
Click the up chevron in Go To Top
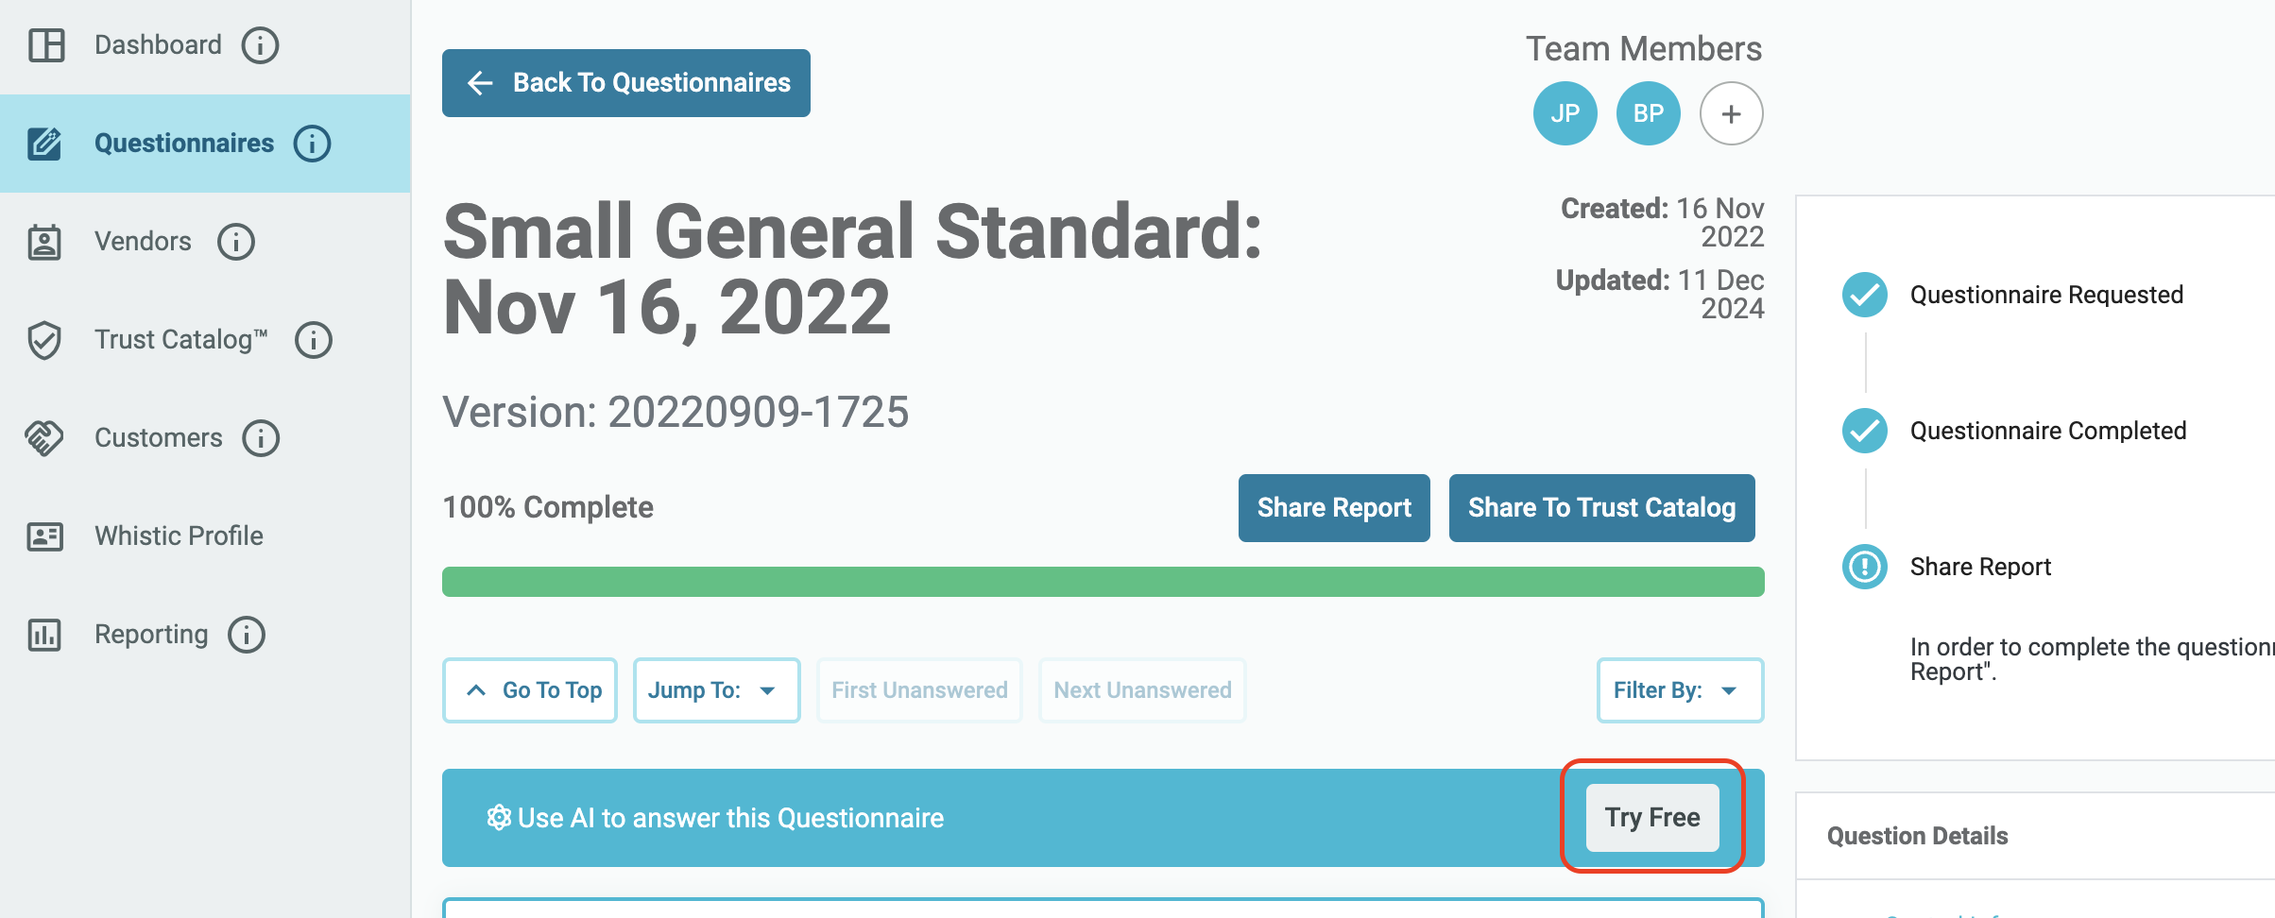[476, 690]
